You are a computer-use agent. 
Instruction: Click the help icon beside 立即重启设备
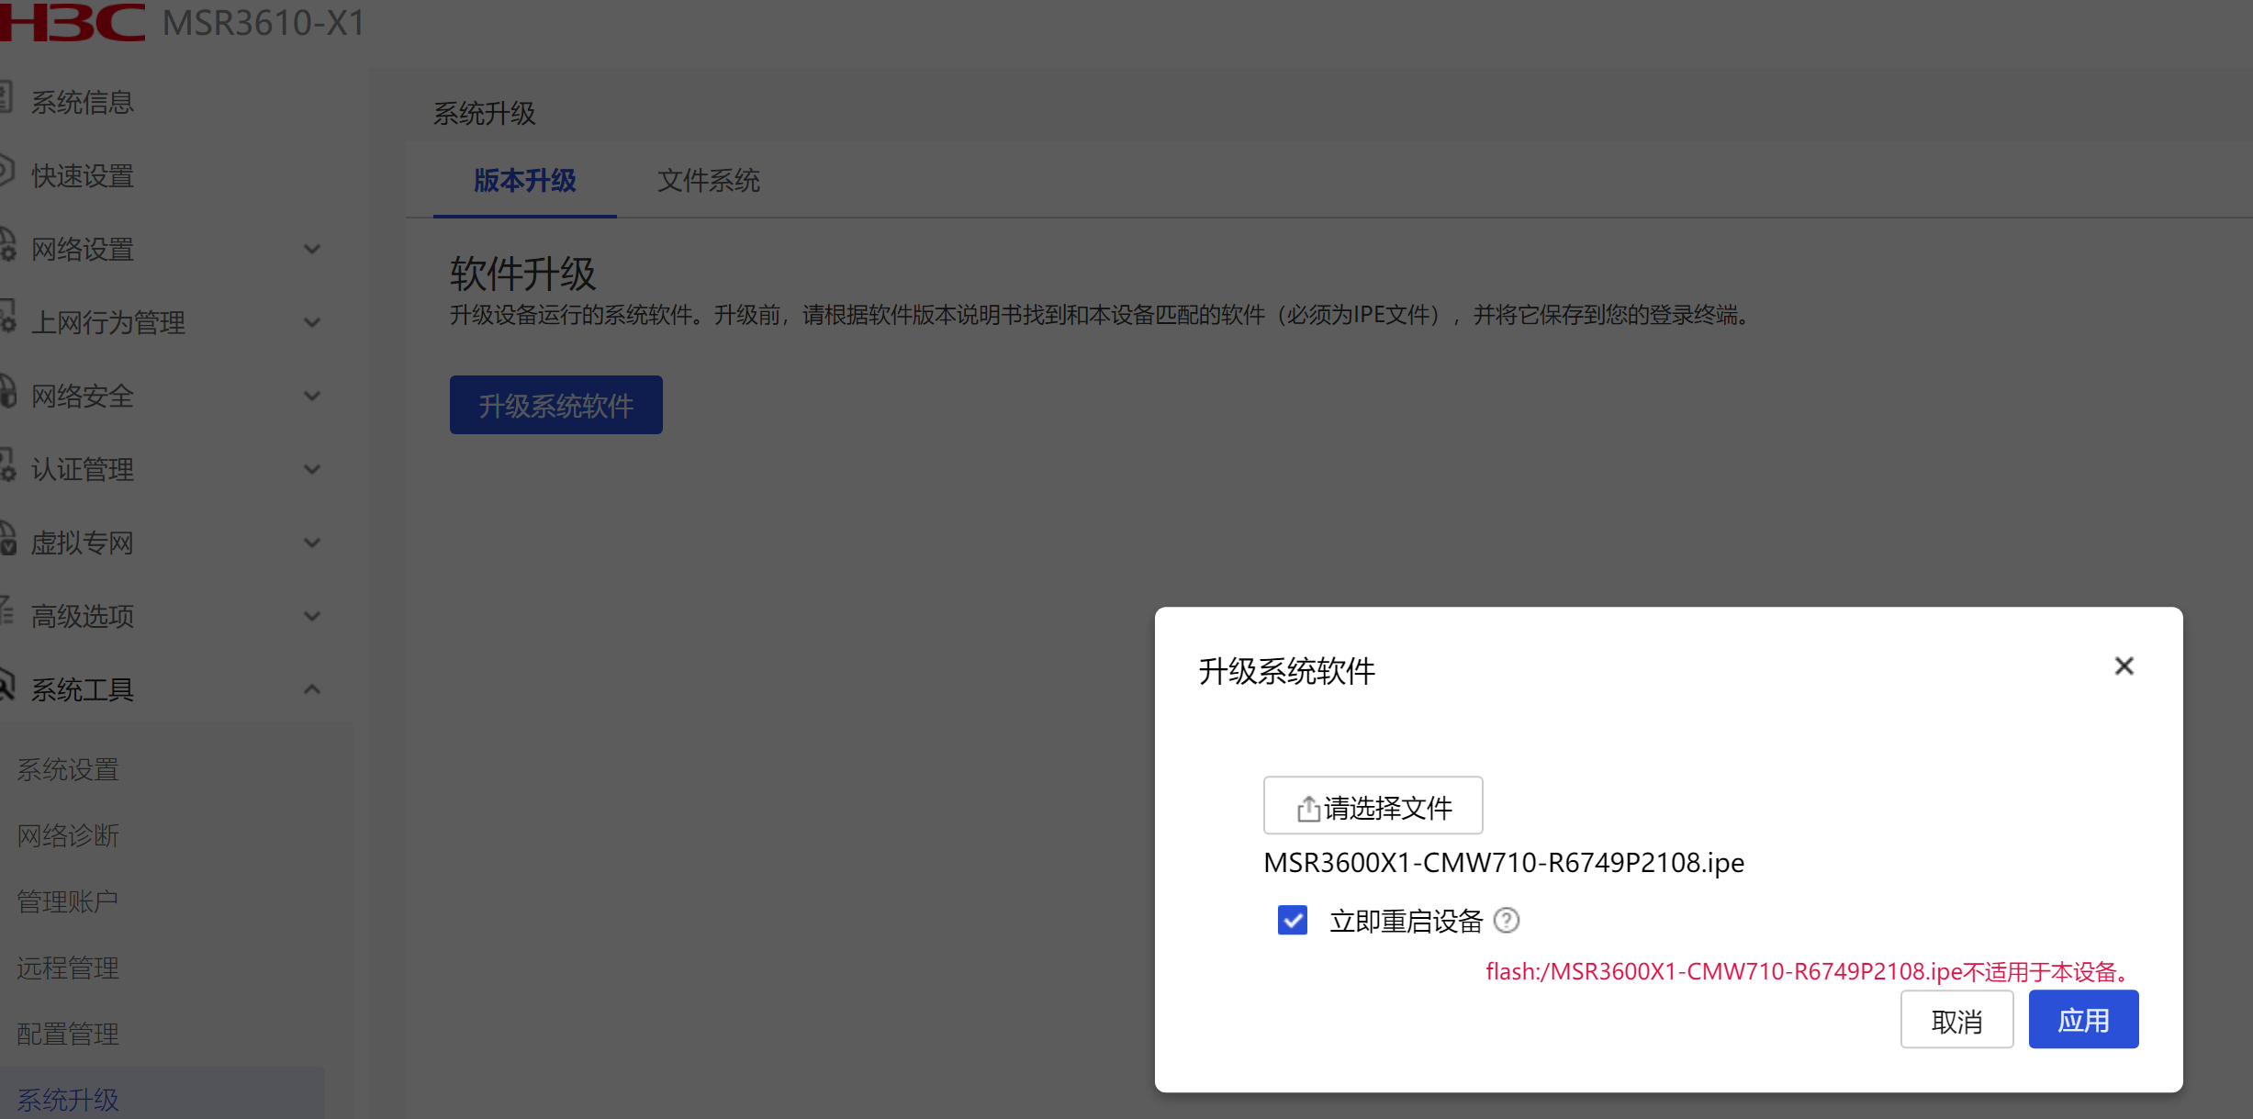(1507, 920)
